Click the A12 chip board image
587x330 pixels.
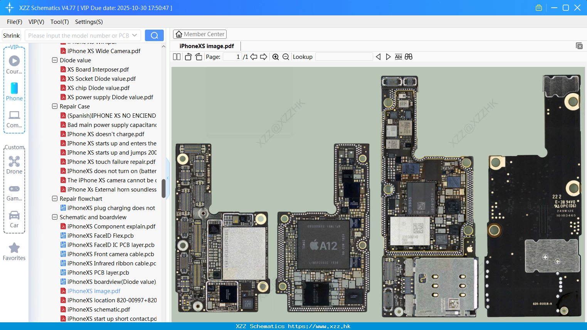(x=323, y=227)
